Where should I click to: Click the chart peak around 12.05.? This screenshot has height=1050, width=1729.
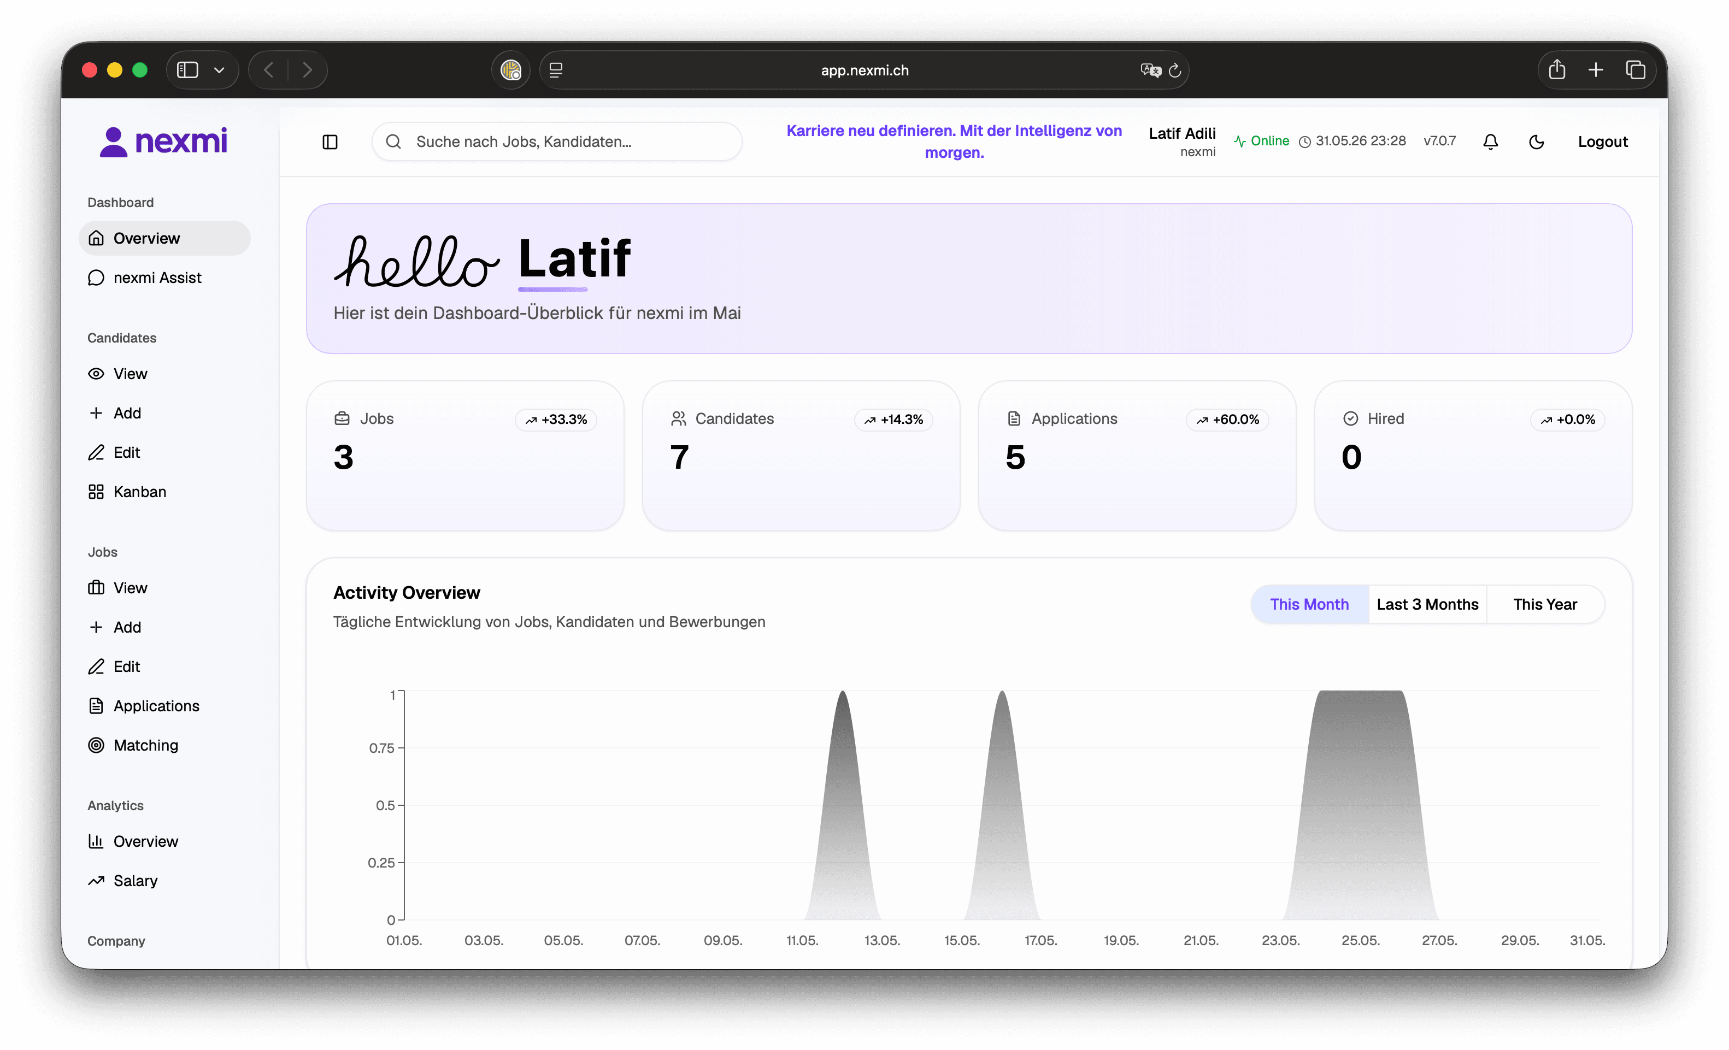click(842, 806)
